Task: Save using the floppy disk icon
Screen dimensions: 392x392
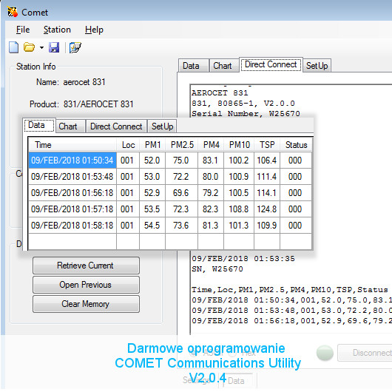Action: 54,47
